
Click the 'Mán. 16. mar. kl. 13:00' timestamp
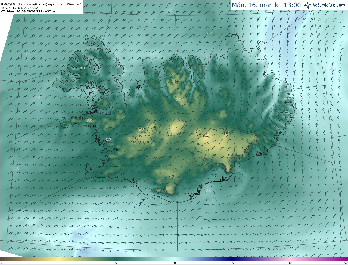pos(266,5)
